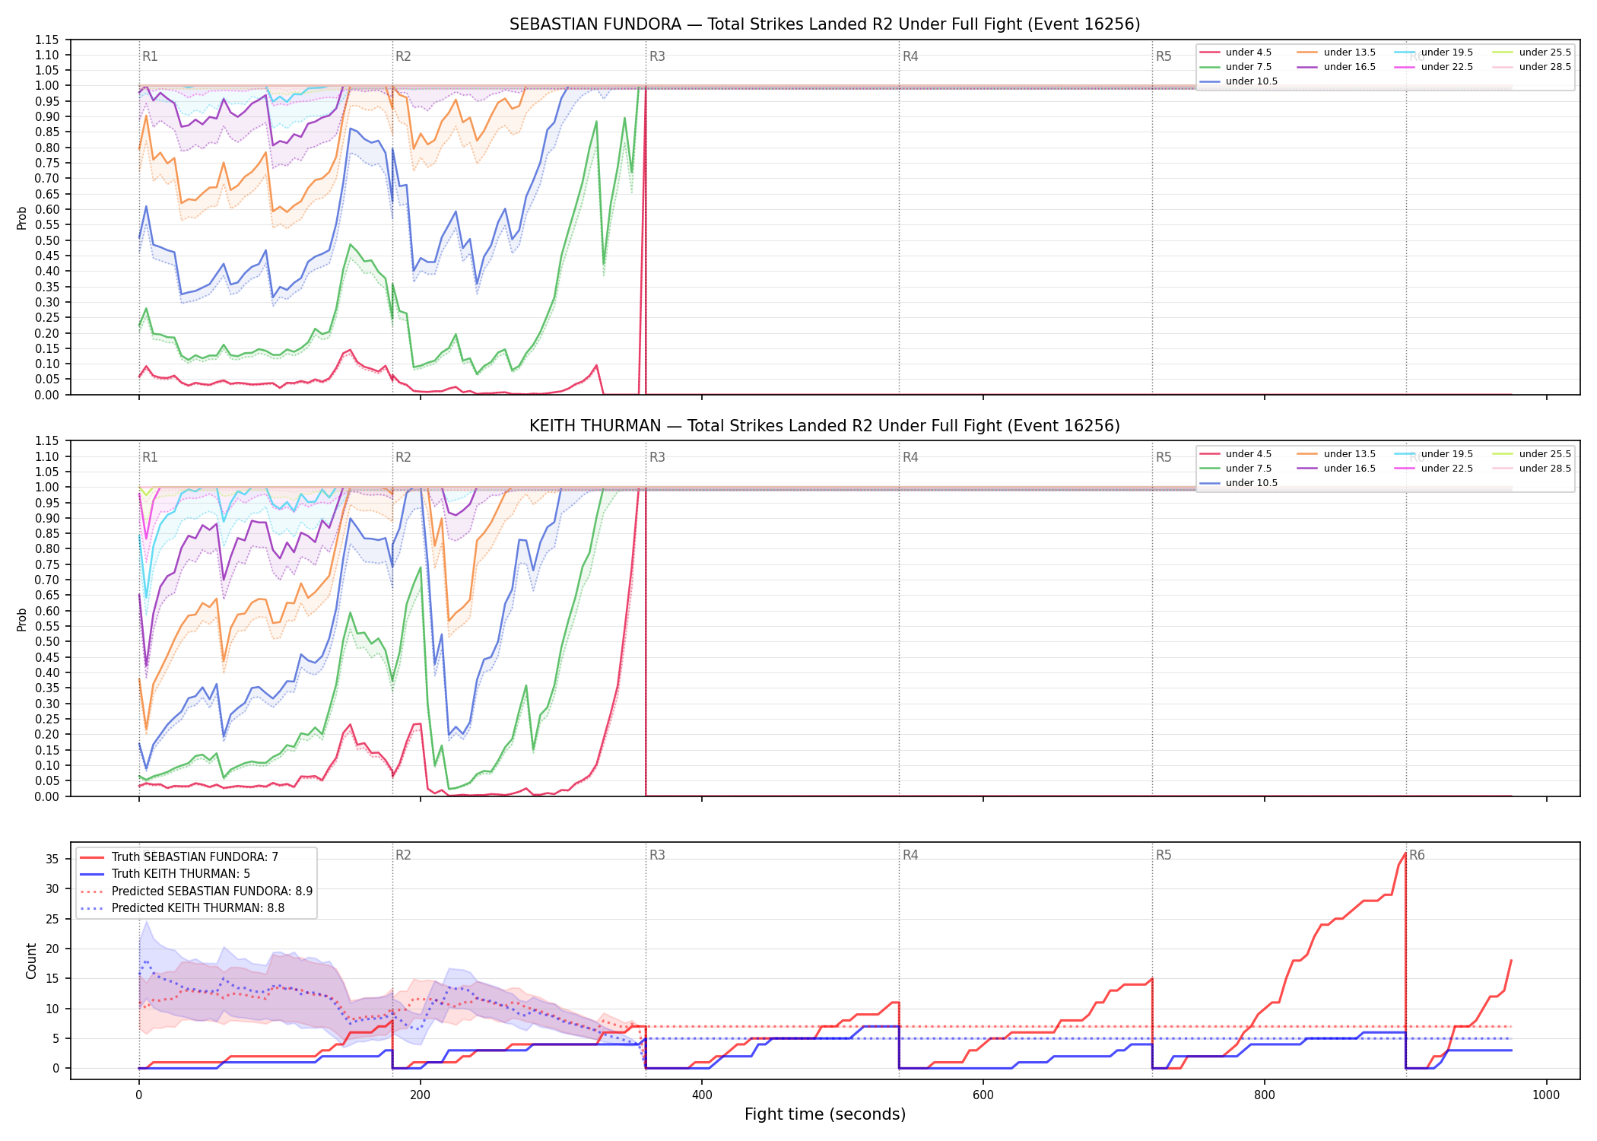Select the '800' fight time tick label
This screenshot has height=1141, width=1597.
pos(1265,1095)
